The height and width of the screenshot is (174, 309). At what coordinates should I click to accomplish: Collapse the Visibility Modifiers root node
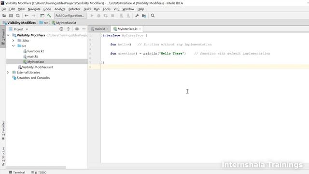coord(8,35)
